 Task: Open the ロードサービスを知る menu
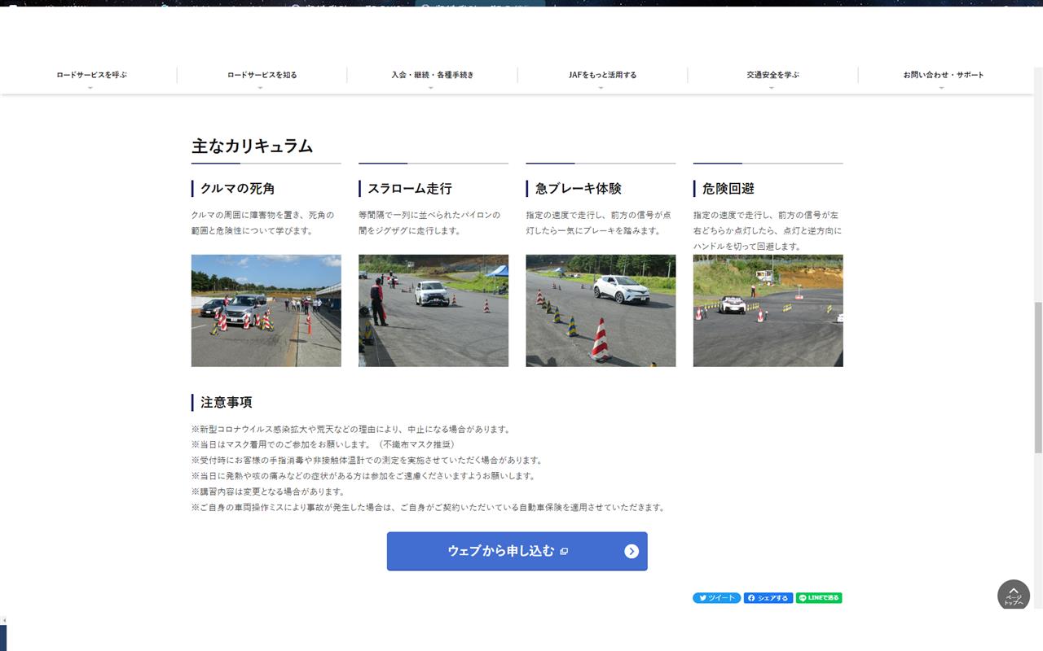[262, 75]
